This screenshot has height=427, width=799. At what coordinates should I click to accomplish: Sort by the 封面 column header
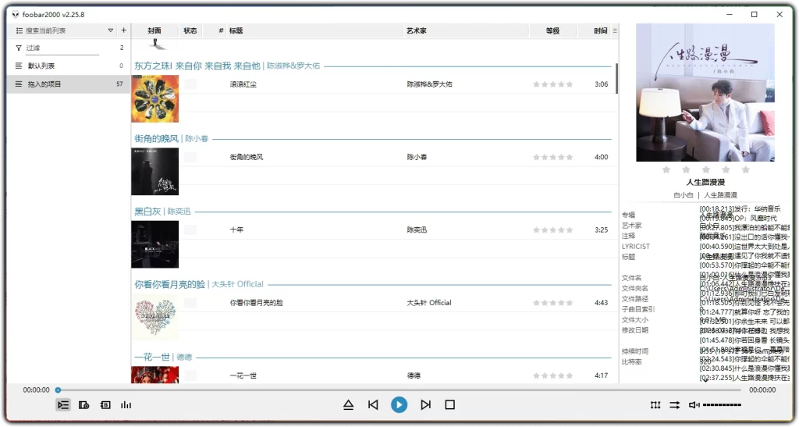[x=154, y=30]
